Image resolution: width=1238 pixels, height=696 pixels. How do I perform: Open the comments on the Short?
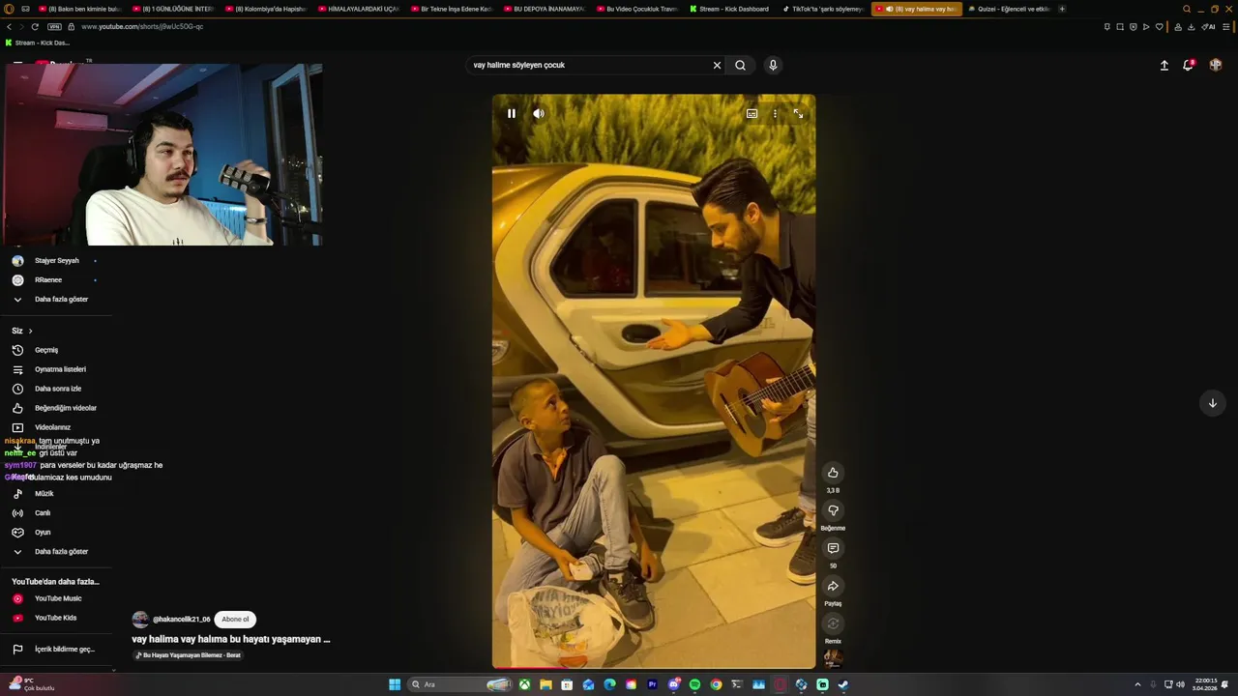(833, 548)
